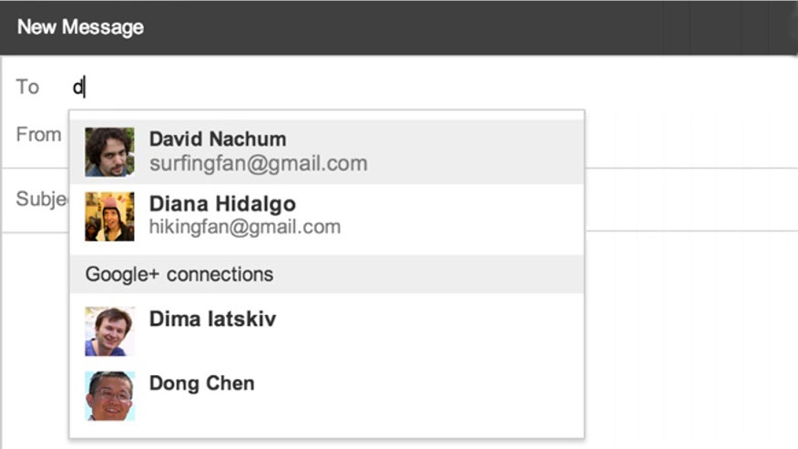Pick the hikingfan@gmail.com address
Viewport: 798px width, 449px height.
pyautogui.click(x=245, y=227)
